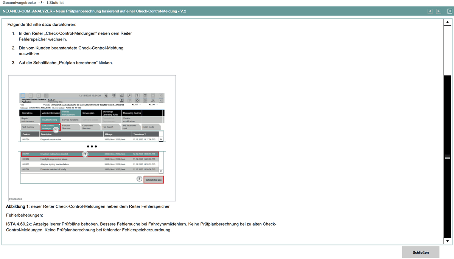The width and height of the screenshot is (454, 259).
Task: Click the 'Gesamtwegstrecke' label at top
Action: 19,3
